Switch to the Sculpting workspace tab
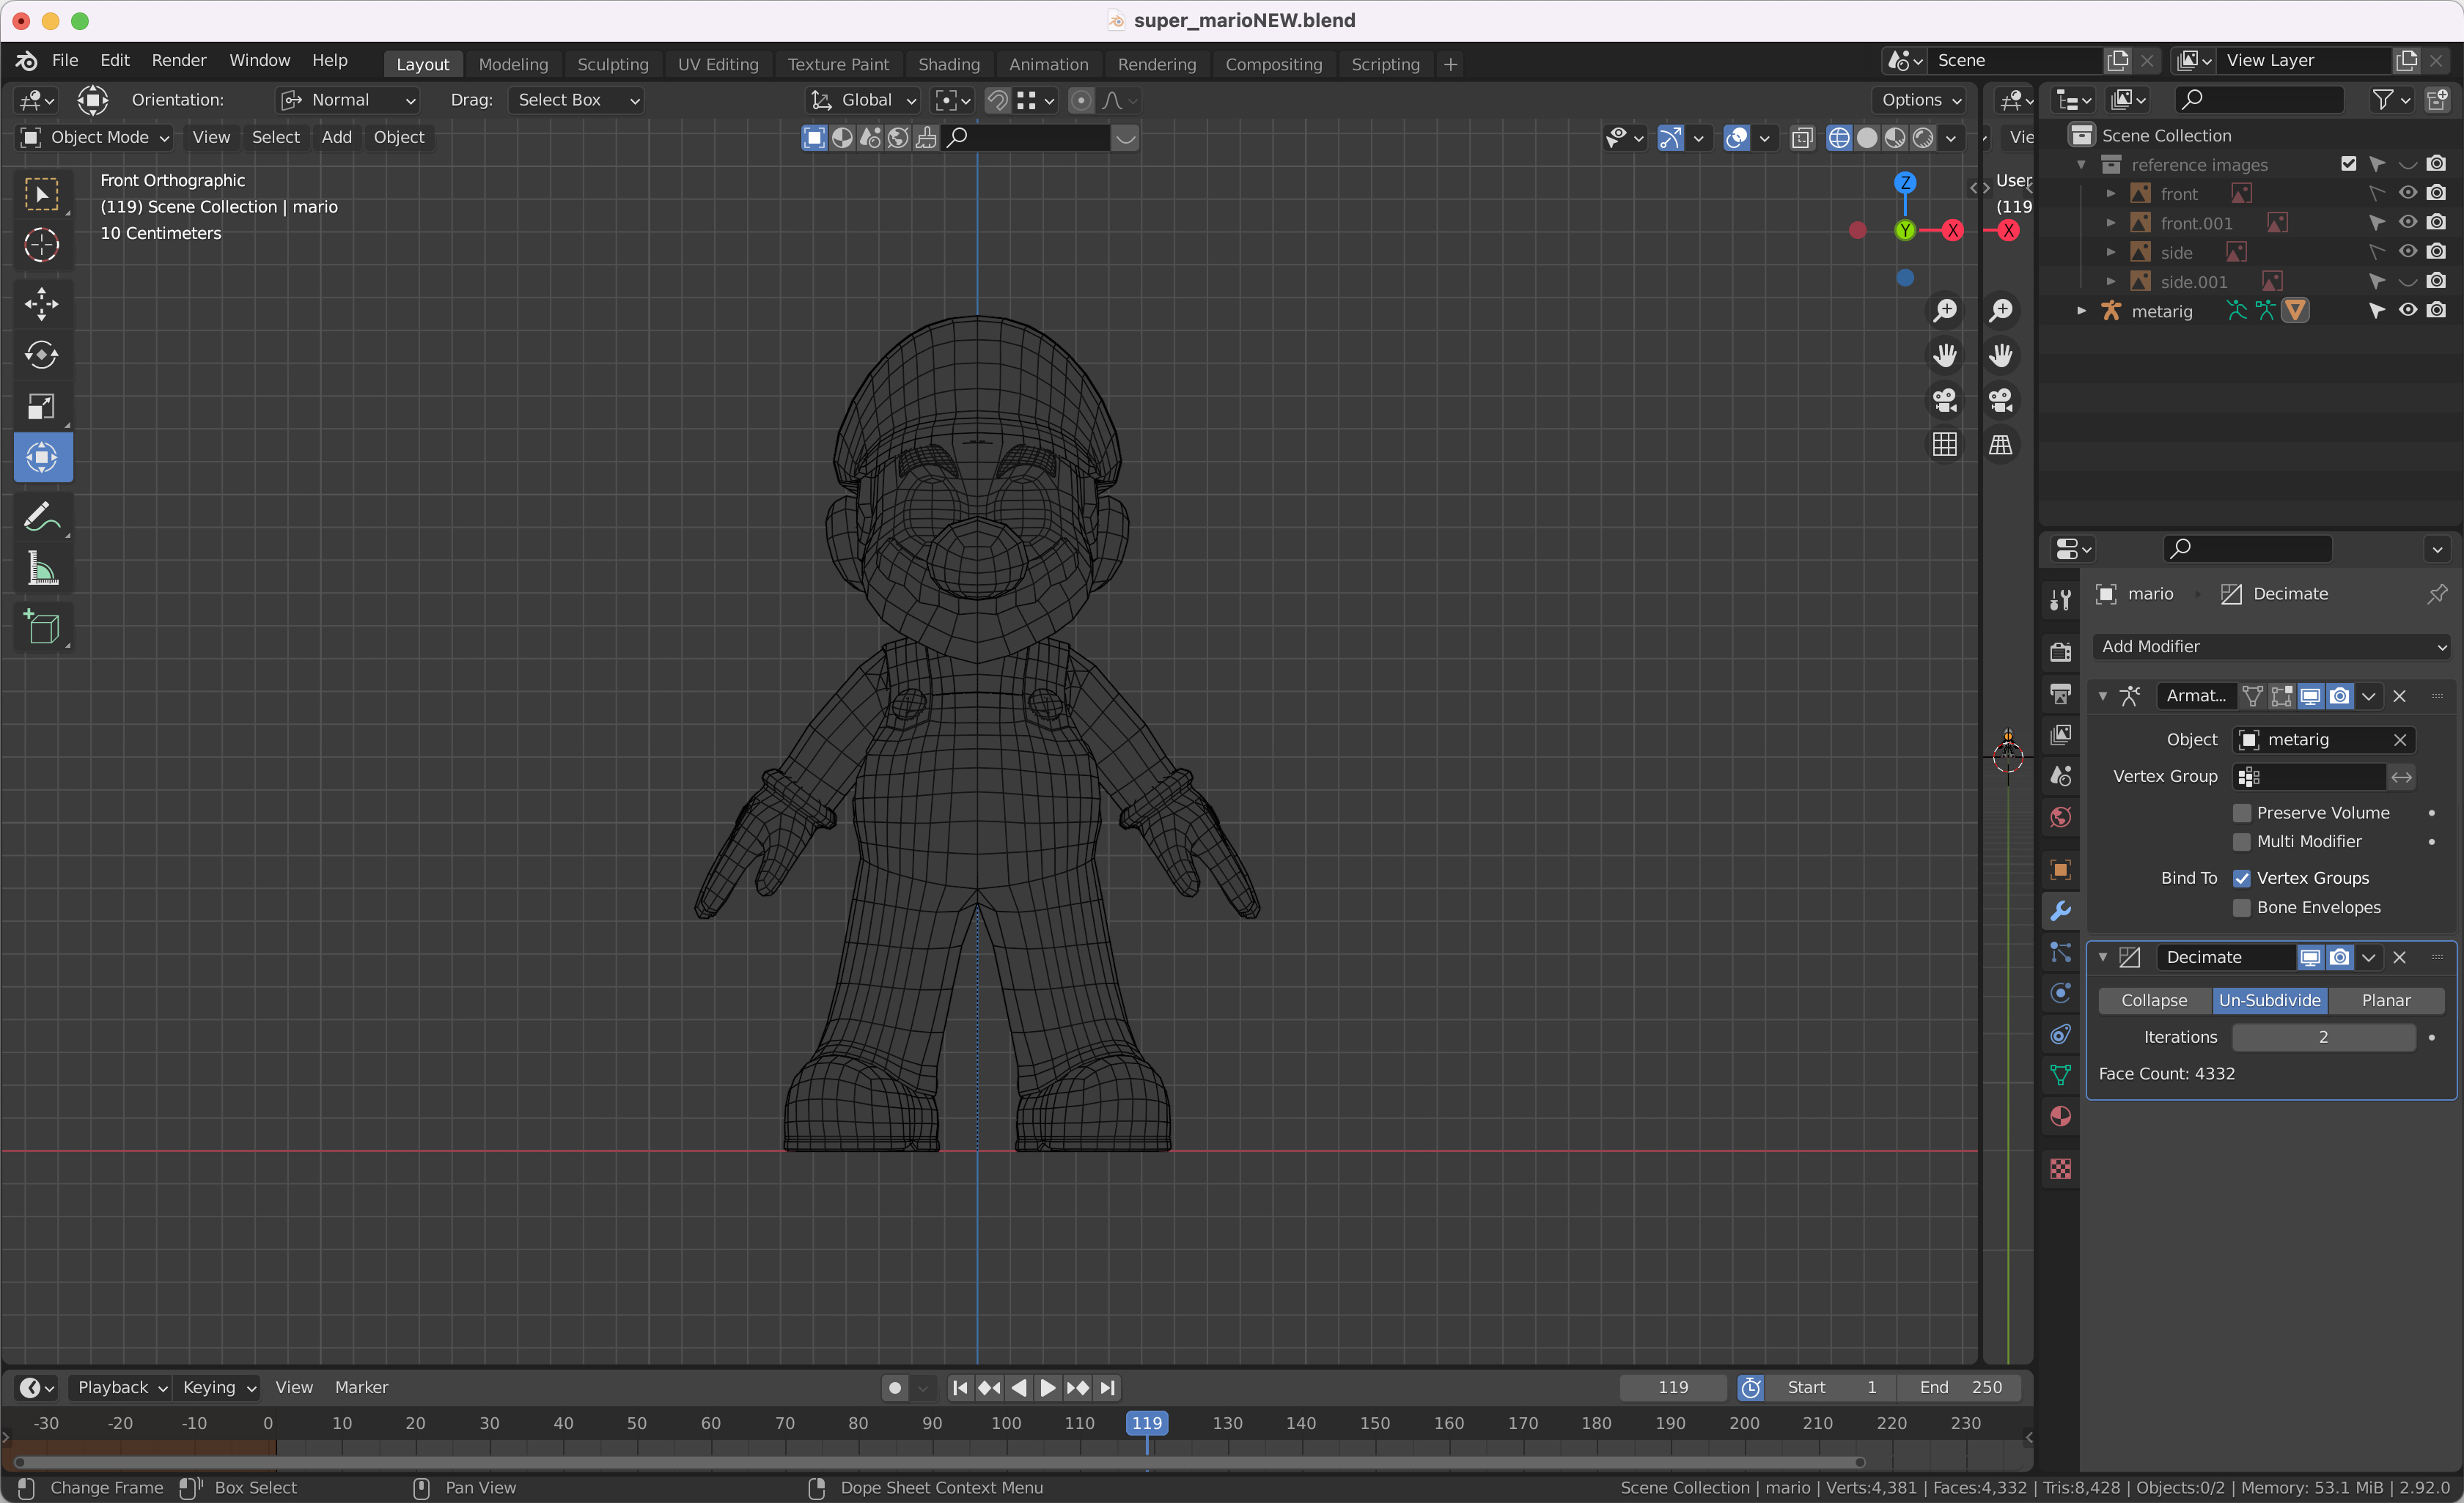 click(x=613, y=65)
